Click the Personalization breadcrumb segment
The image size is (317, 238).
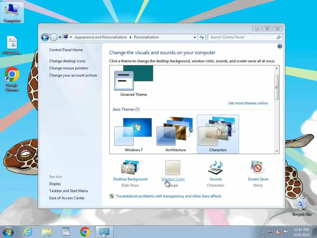(x=146, y=37)
